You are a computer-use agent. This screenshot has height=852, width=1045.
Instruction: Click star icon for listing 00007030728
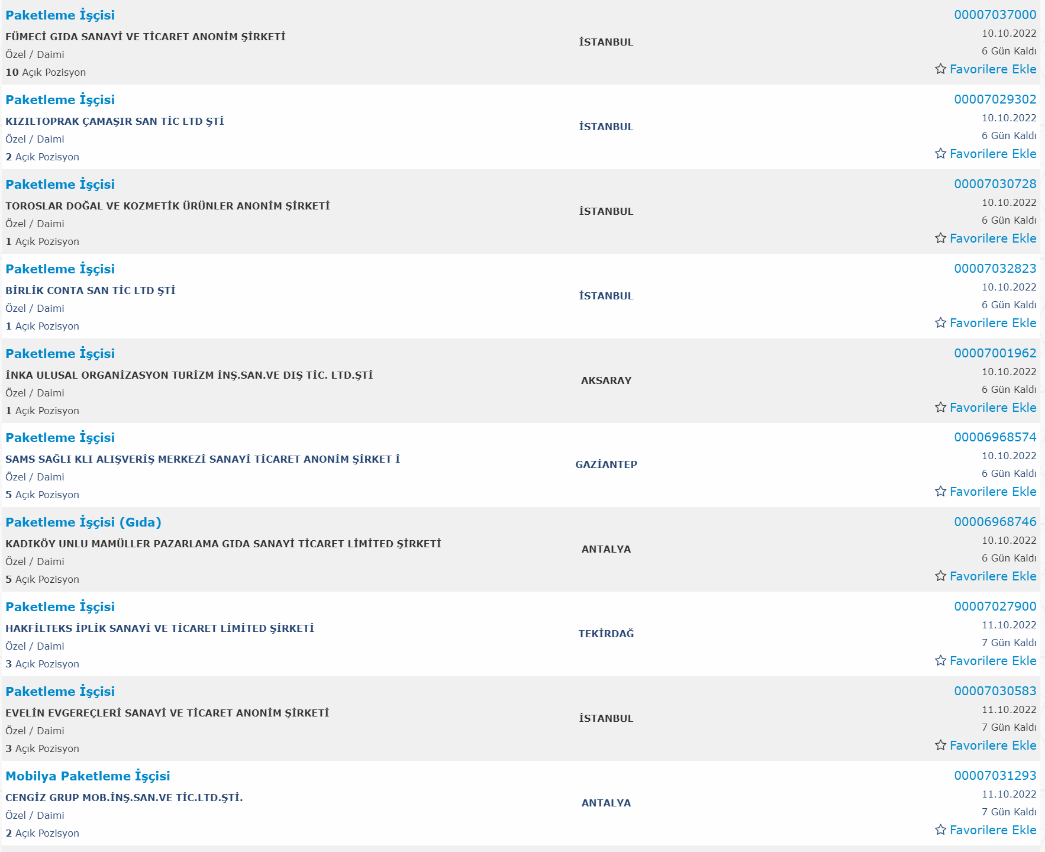[x=940, y=238]
